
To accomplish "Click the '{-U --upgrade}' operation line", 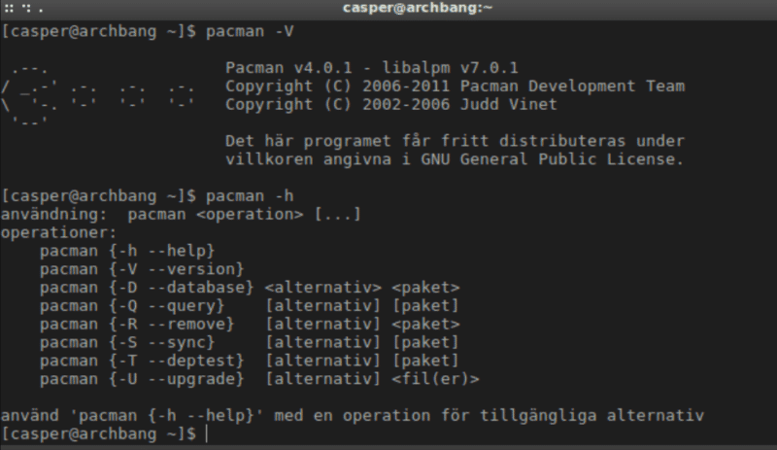I will tap(259, 379).
